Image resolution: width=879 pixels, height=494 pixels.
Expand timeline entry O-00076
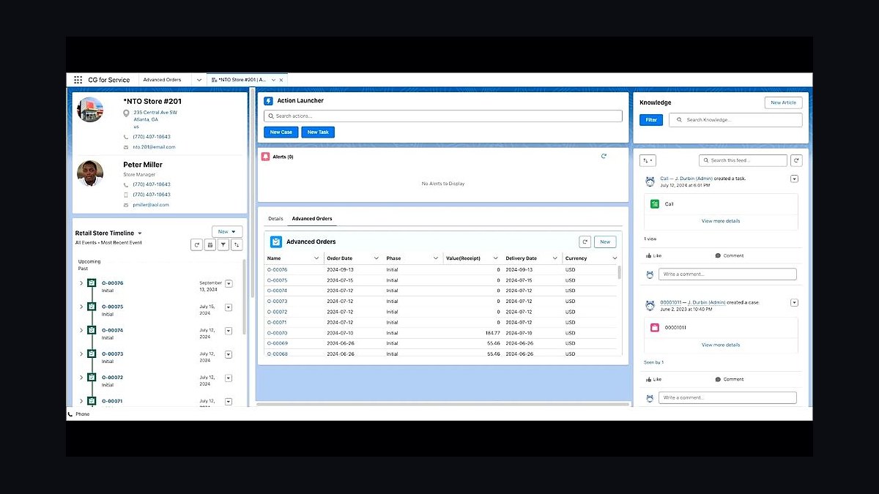81,283
